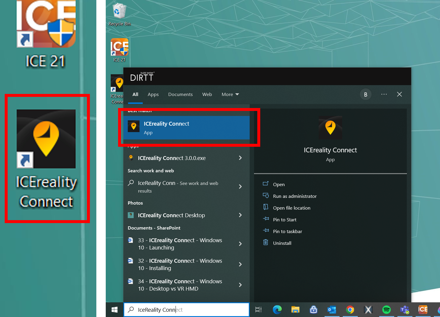Expand the 34 - Desktop vs VR HMD arrow
Image resolution: width=440 pixels, height=317 pixels.
240,285
